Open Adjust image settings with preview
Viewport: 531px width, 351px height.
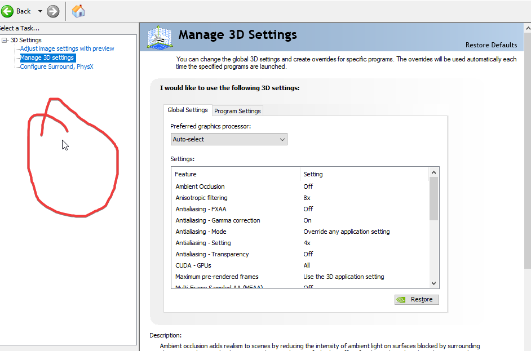(x=67, y=48)
